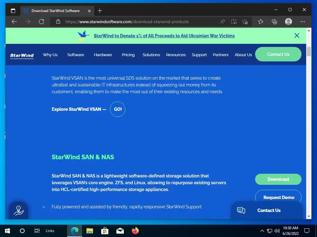Click the address bar URL field
The image size is (317, 237).
pos(127,22)
